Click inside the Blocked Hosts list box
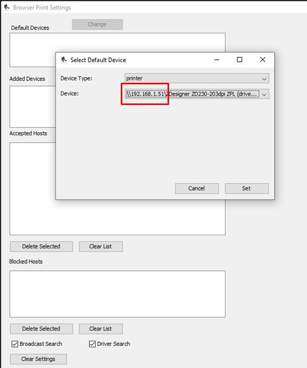307x368 pixels. pos(117,294)
